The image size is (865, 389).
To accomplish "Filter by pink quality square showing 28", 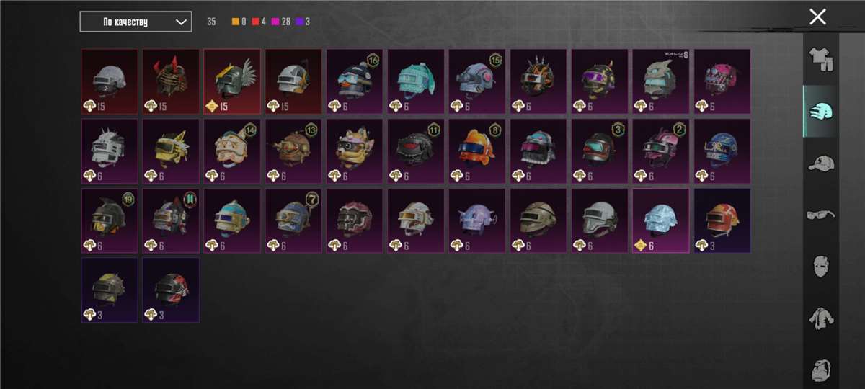I will [275, 22].
